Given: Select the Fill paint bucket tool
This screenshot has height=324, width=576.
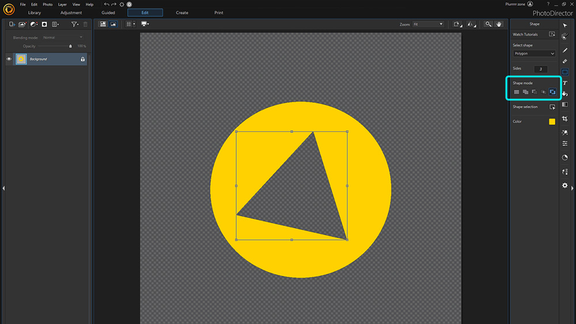Looking at the screenshot, I should (565, 94).
